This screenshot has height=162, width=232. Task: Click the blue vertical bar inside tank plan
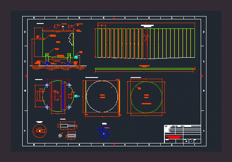63,96
